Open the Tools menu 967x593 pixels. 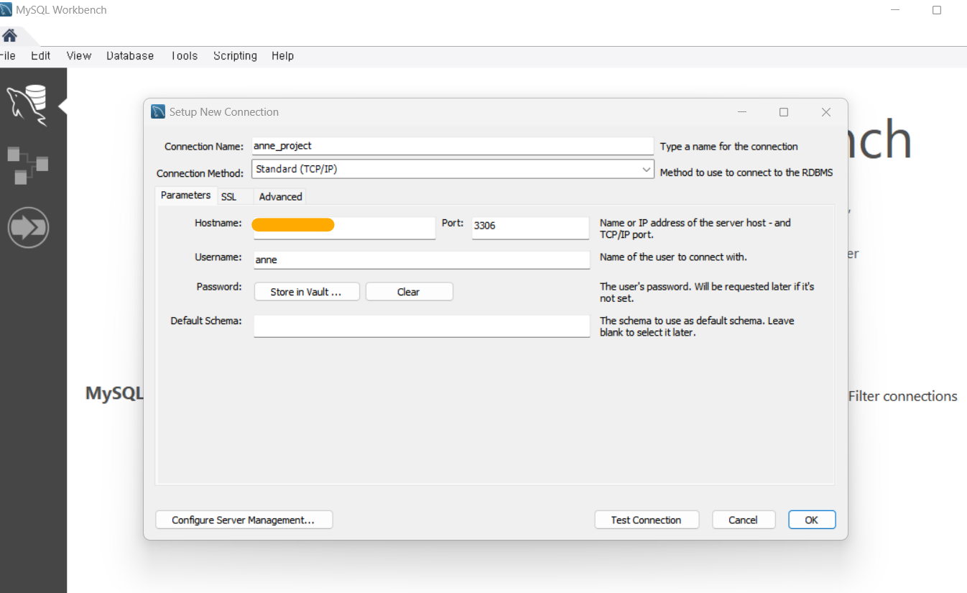pos(184,55)
